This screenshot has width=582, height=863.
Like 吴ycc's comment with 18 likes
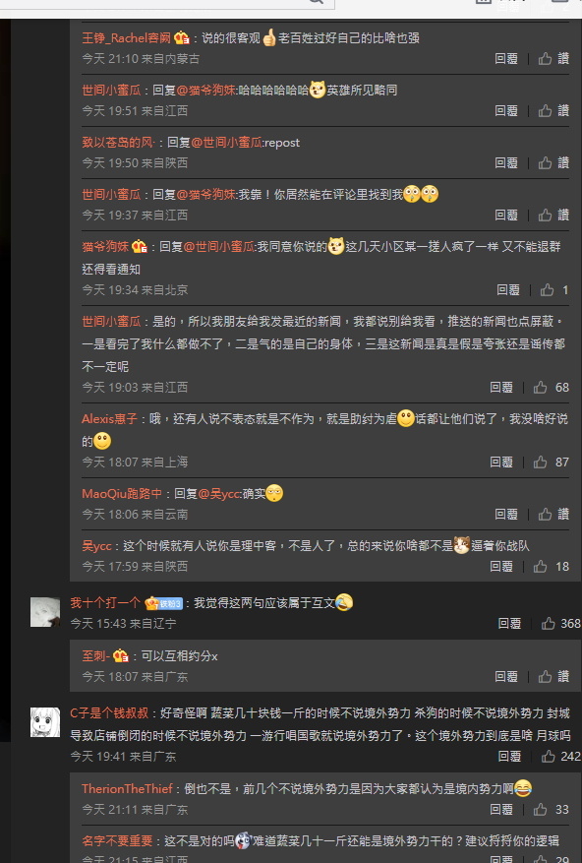(552, 566)
